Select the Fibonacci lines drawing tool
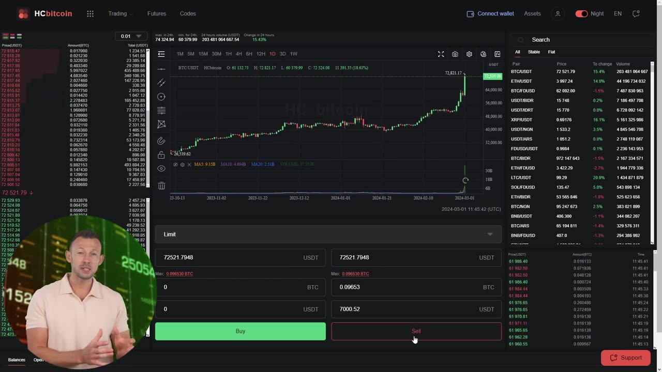662x372 pixels. tap(161, 111)
